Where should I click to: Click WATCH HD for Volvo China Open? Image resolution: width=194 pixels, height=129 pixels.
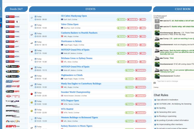pos(132,28)
